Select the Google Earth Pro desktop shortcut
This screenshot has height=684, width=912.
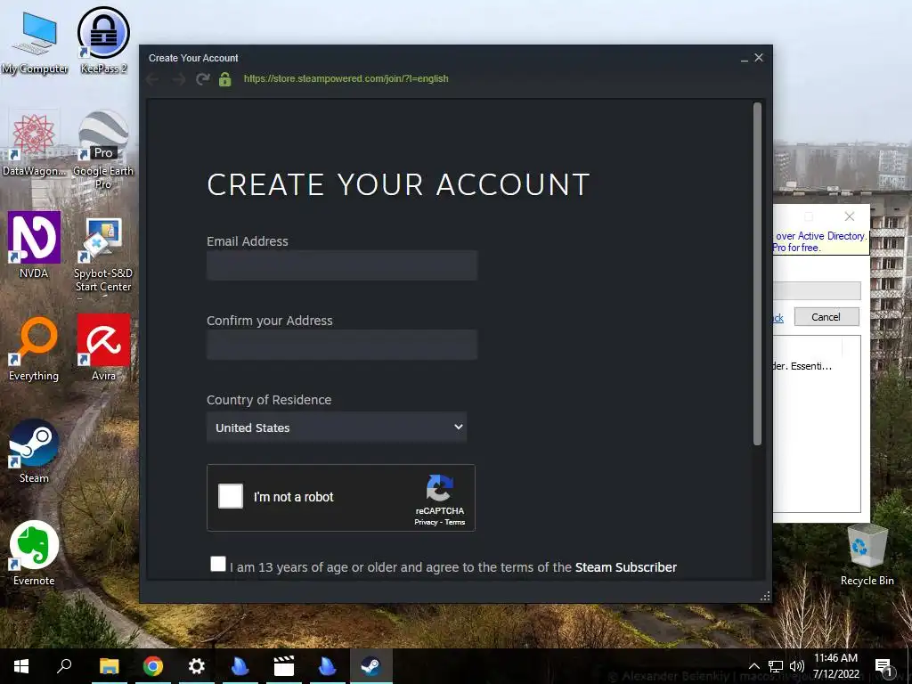coord(103,149)
